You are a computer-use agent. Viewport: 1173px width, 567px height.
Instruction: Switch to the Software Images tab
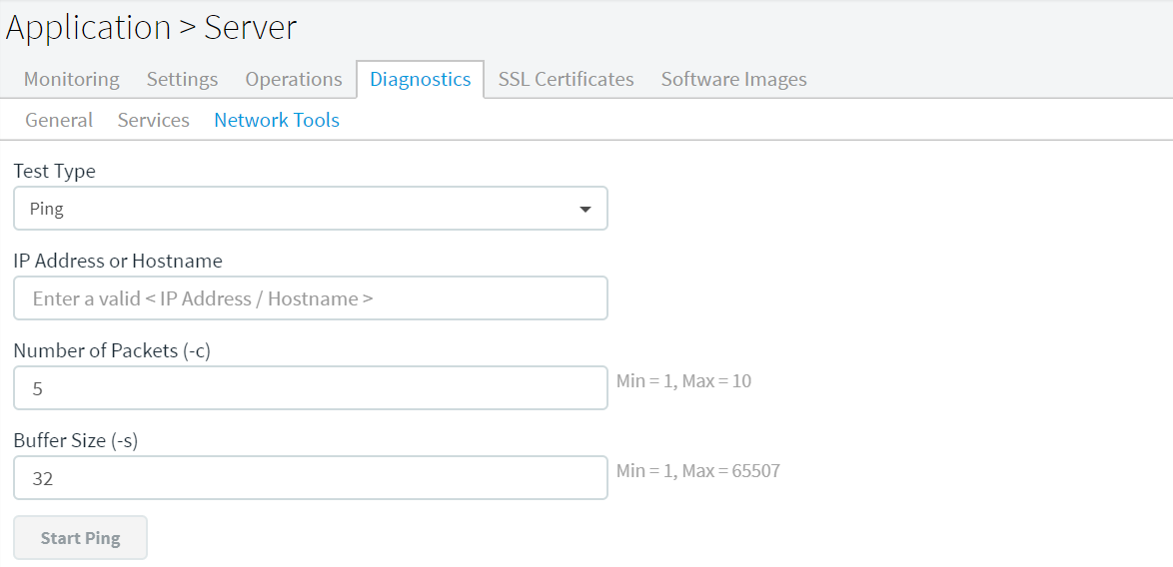(733, 79)
